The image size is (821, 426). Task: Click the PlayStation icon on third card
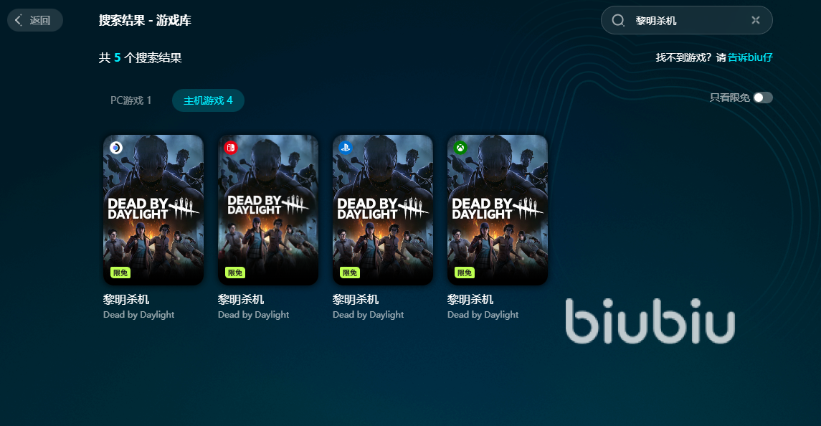(x=345, y=148)
